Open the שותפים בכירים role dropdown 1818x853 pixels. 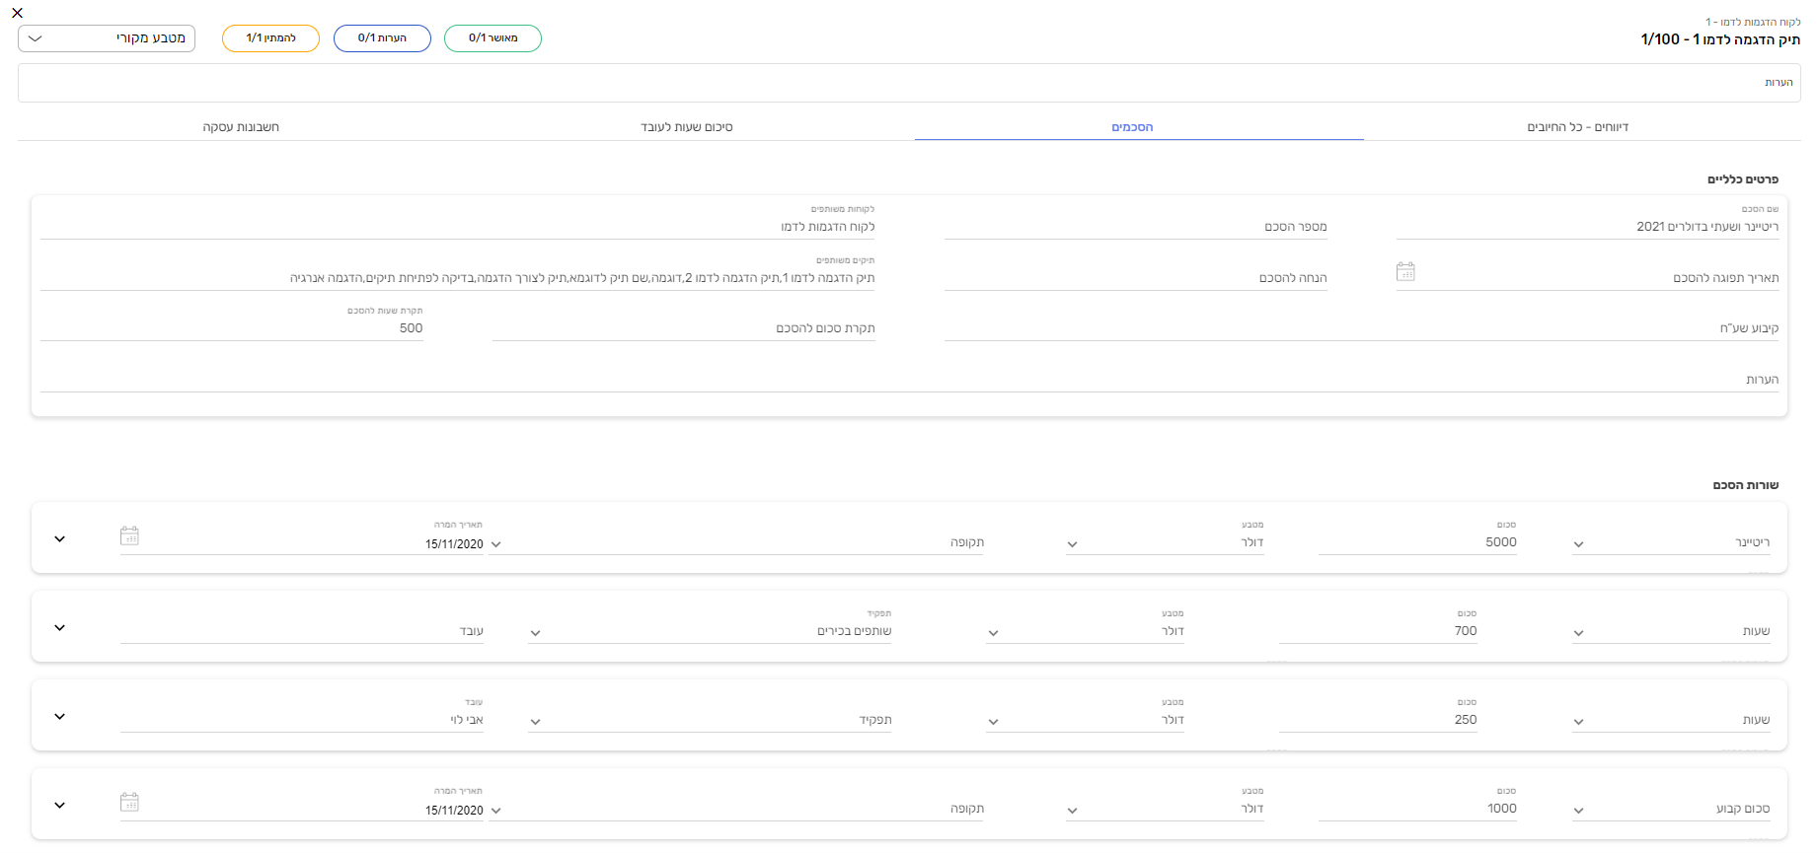535,633
